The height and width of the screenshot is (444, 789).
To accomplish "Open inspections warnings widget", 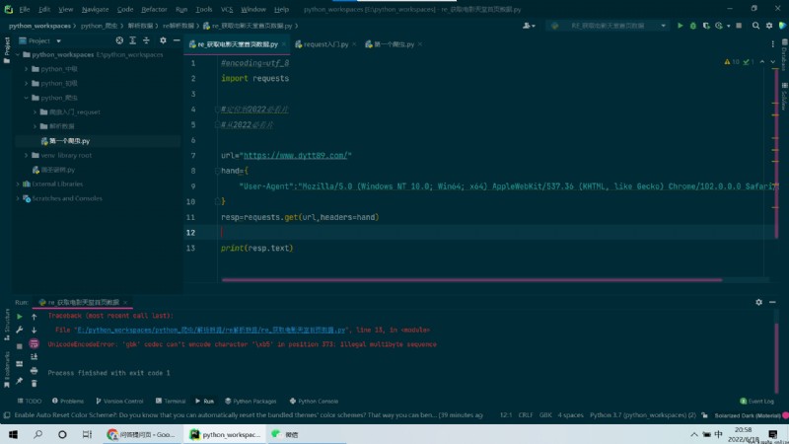I will point(739,62).
